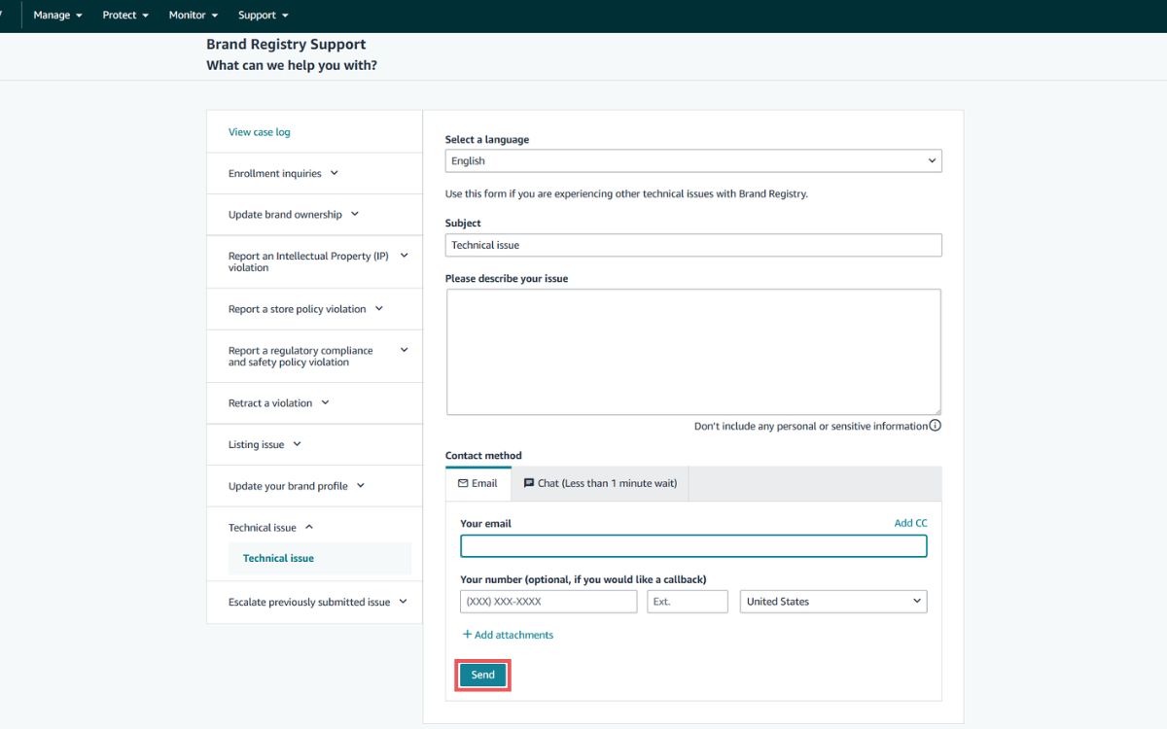1167x729 pixels.
Task: Click Add attachments link
Action: pyautogui.click(x=508, y=635)
